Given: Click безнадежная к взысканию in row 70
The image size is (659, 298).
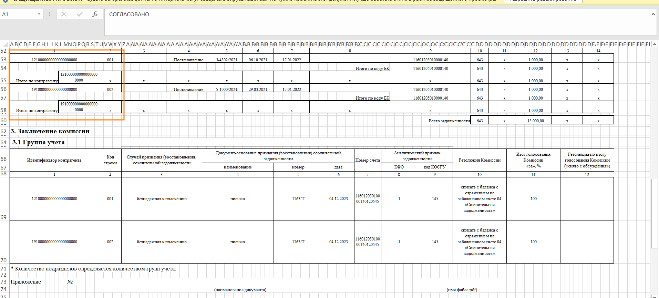Looking at the screenshot, I should 162,242.
